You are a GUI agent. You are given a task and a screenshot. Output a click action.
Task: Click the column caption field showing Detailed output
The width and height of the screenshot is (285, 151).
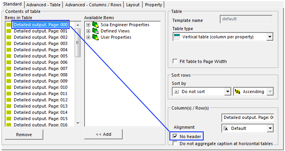click(248, 118)
